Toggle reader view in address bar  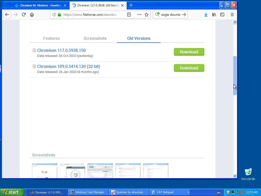pyautogui.click(x=129, y=15)
